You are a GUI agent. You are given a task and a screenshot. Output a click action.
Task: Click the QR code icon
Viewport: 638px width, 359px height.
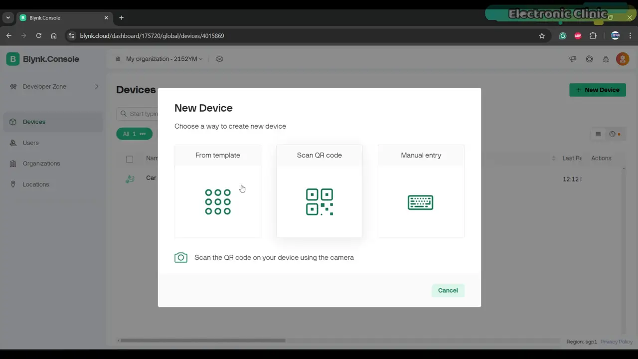[319, 202]
